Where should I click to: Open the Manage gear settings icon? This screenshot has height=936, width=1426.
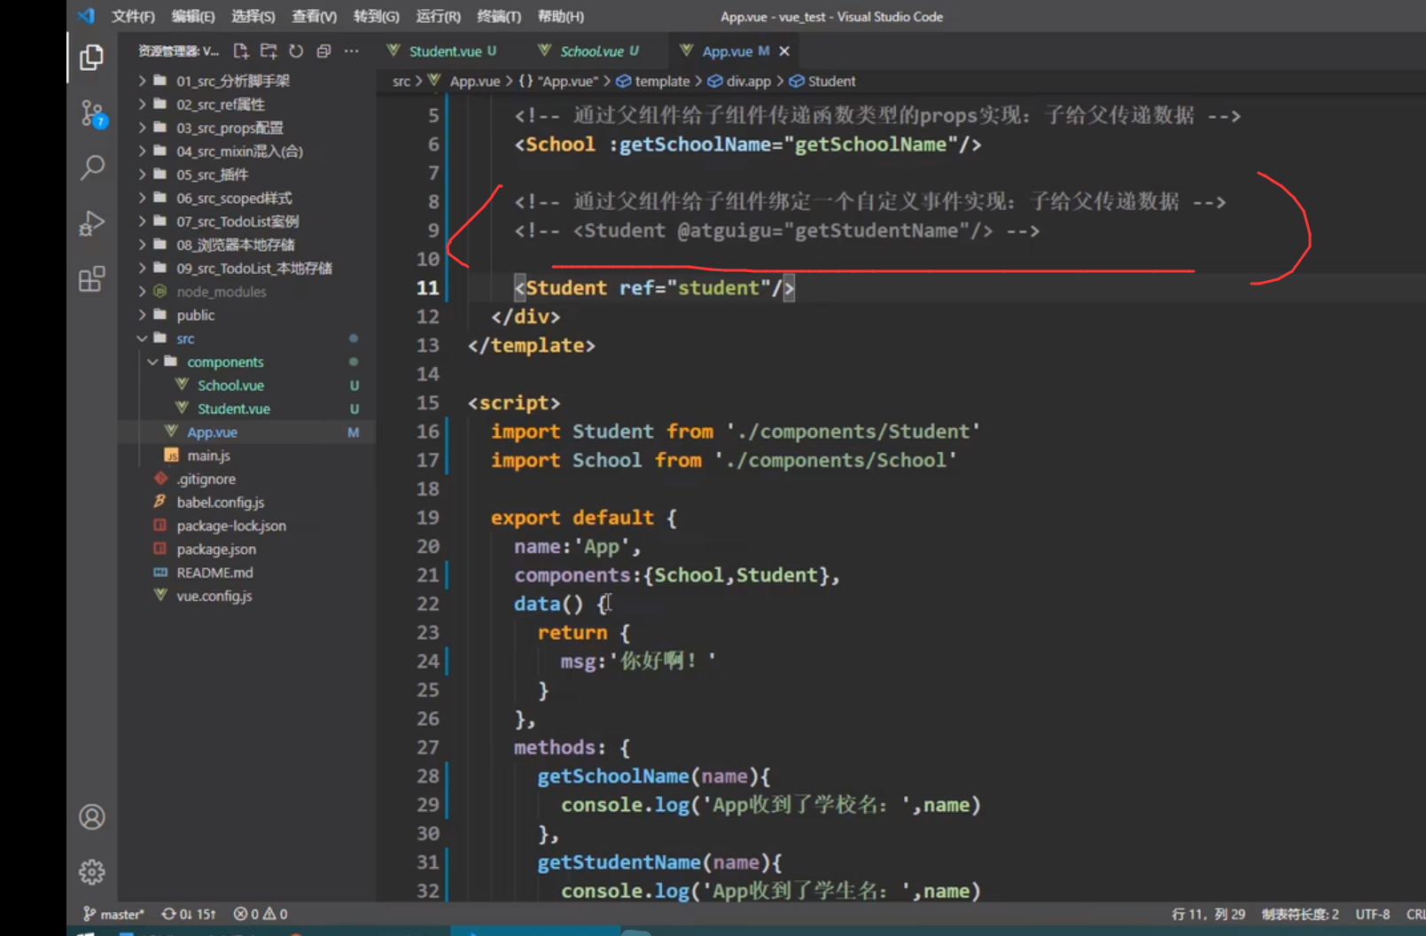pos(91,872)
